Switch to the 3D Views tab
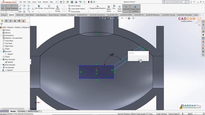The height and width of the screenshot is (115, 205). point(21,111)
